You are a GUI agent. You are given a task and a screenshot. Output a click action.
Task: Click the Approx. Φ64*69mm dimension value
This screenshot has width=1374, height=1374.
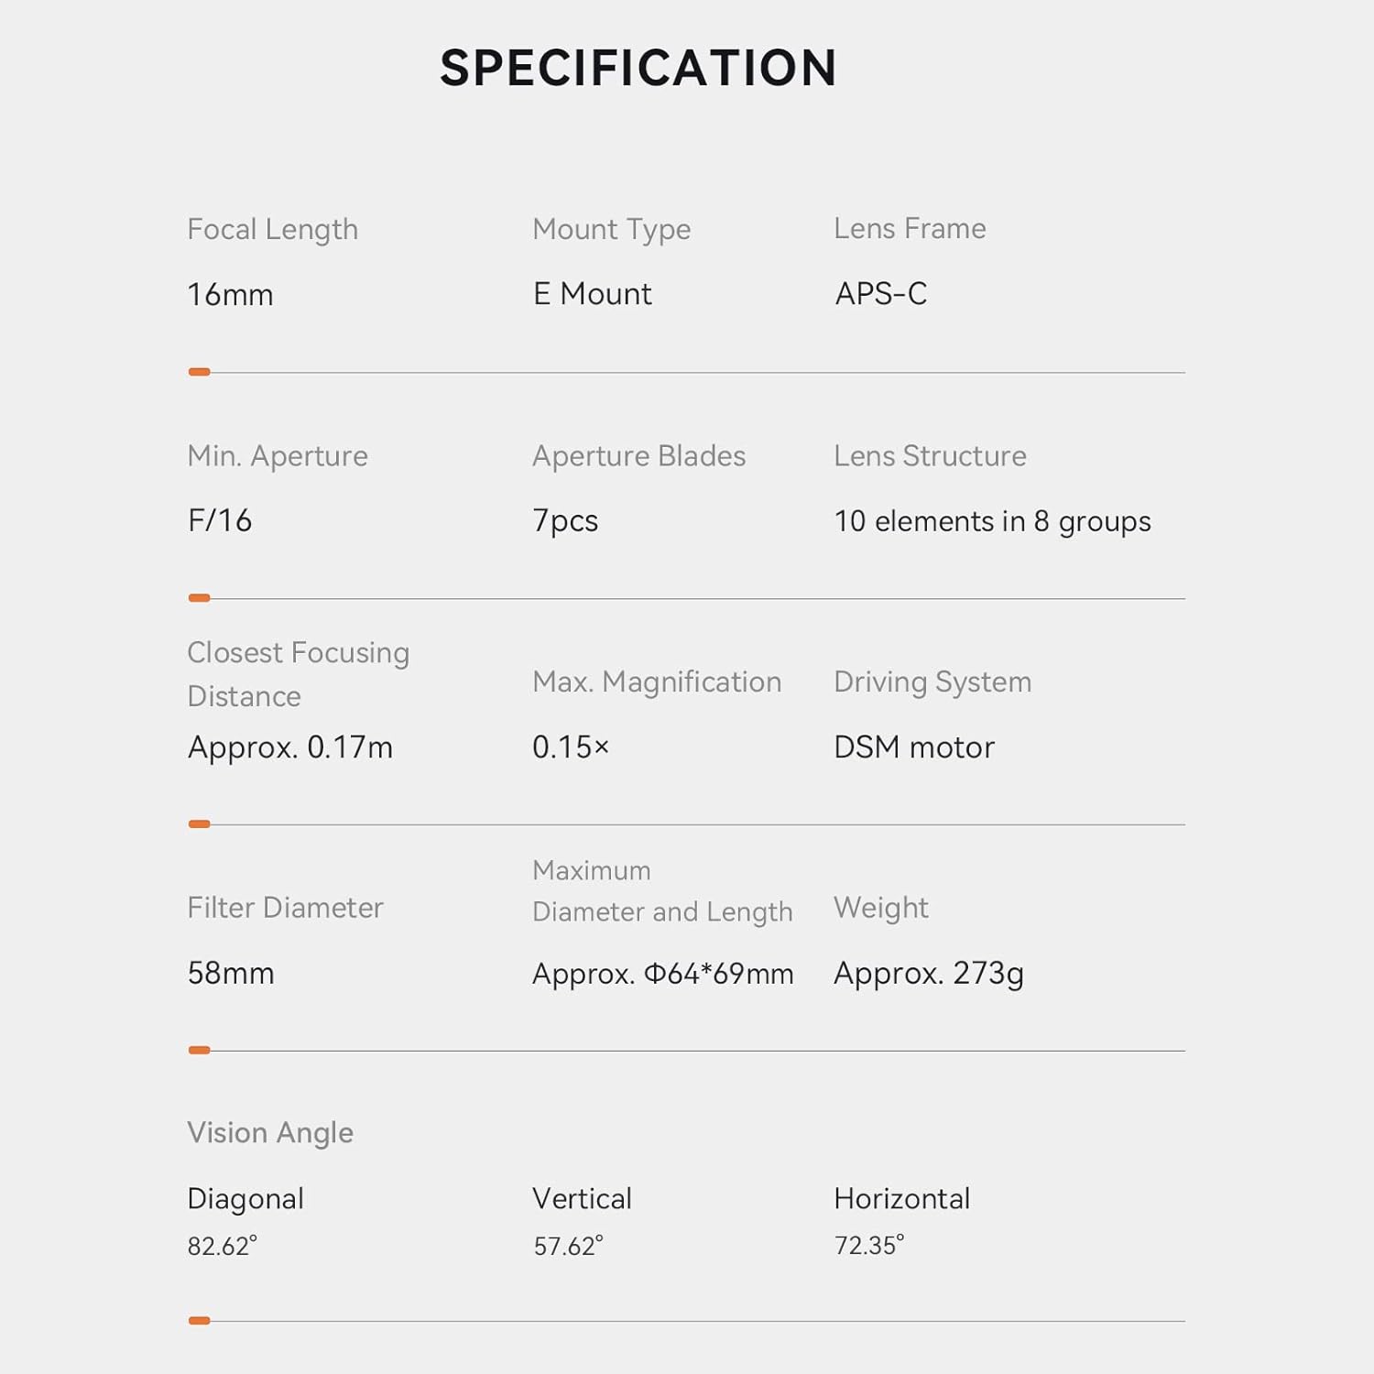pyautogui.click(x=662, y=974)
